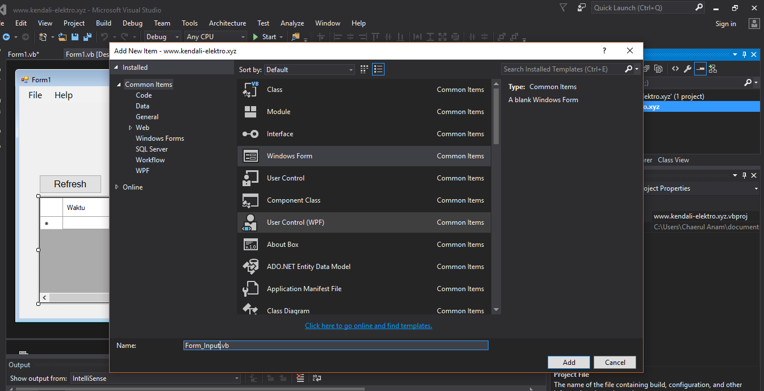Select the ADO.NET Entity Data Model icon

[251, 267]
